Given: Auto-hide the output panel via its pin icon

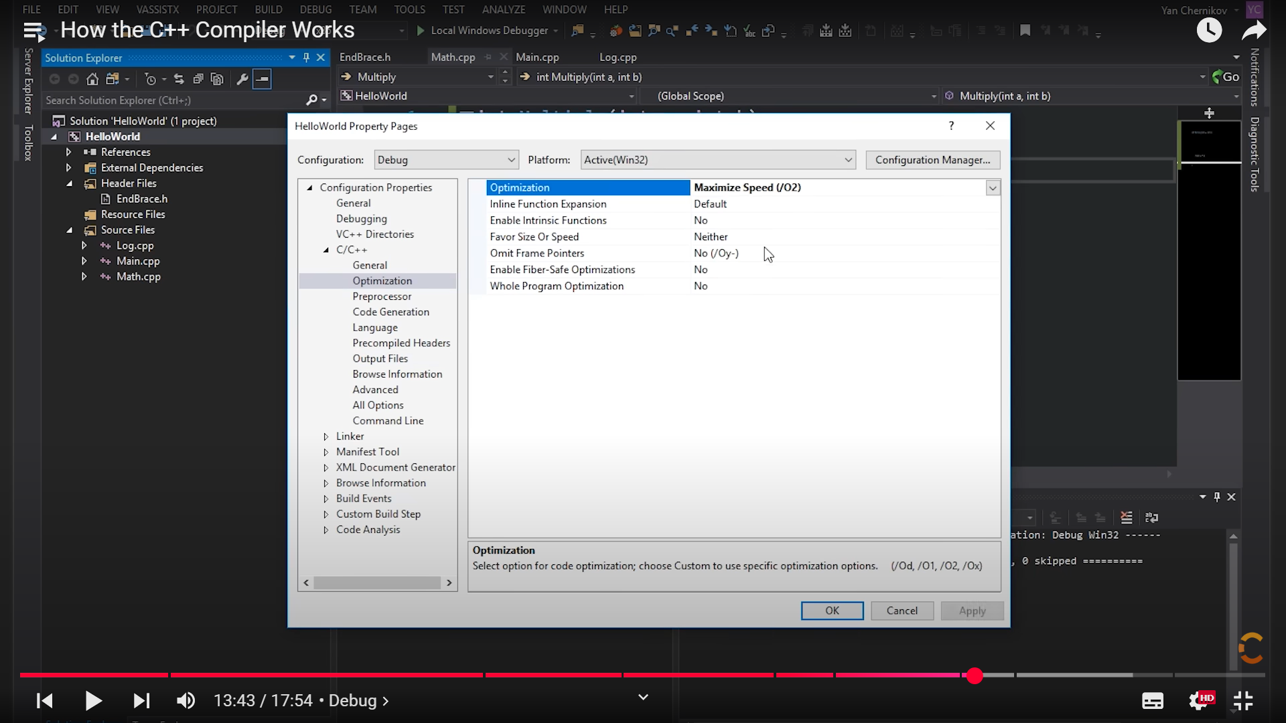Looking at the screenshot, I should coord(1216,497).
